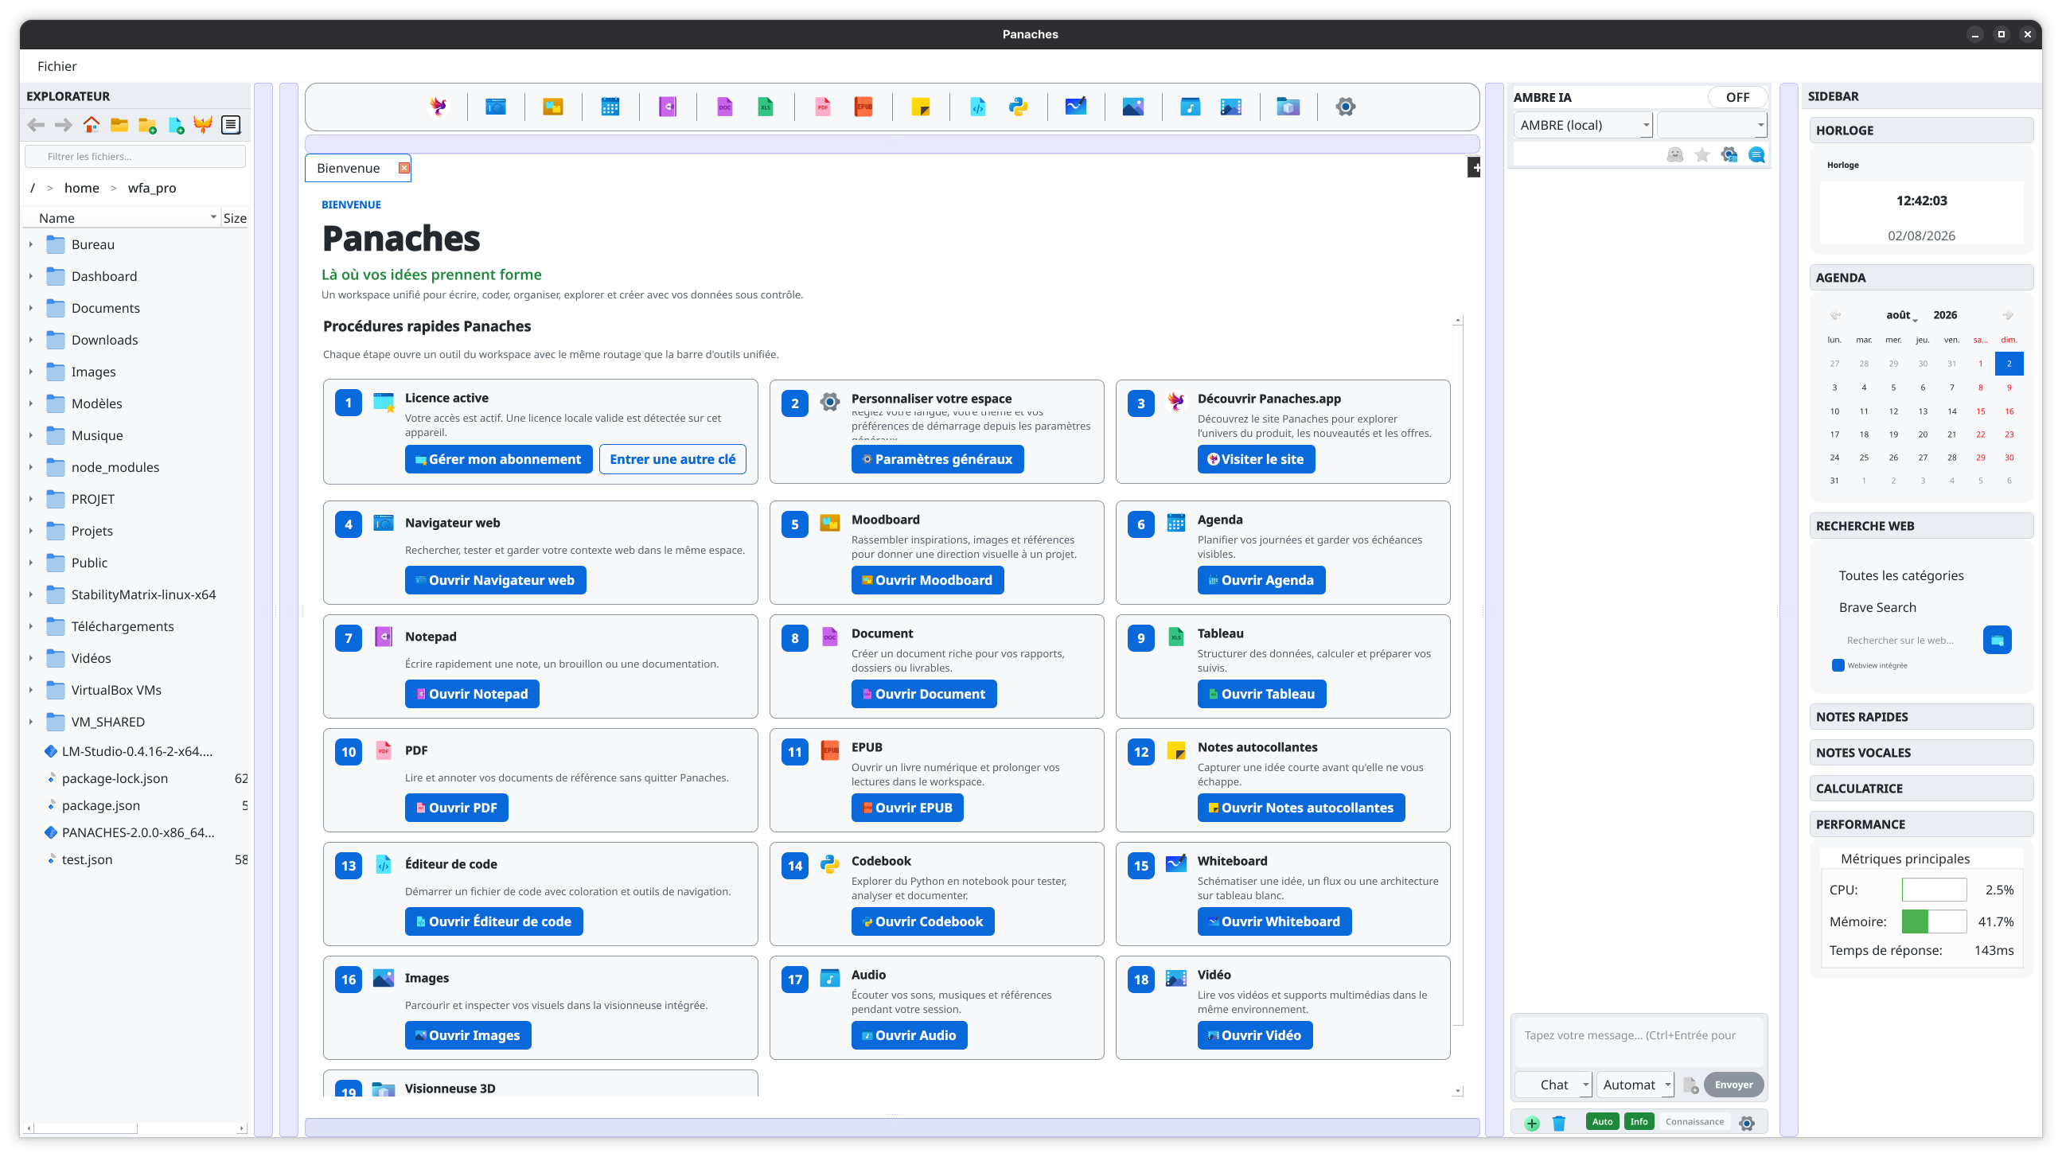This screenshot has width=2062, height=1157.
Task: Select August 15 in the Agenda calendar
Action: coord(1980,411)
